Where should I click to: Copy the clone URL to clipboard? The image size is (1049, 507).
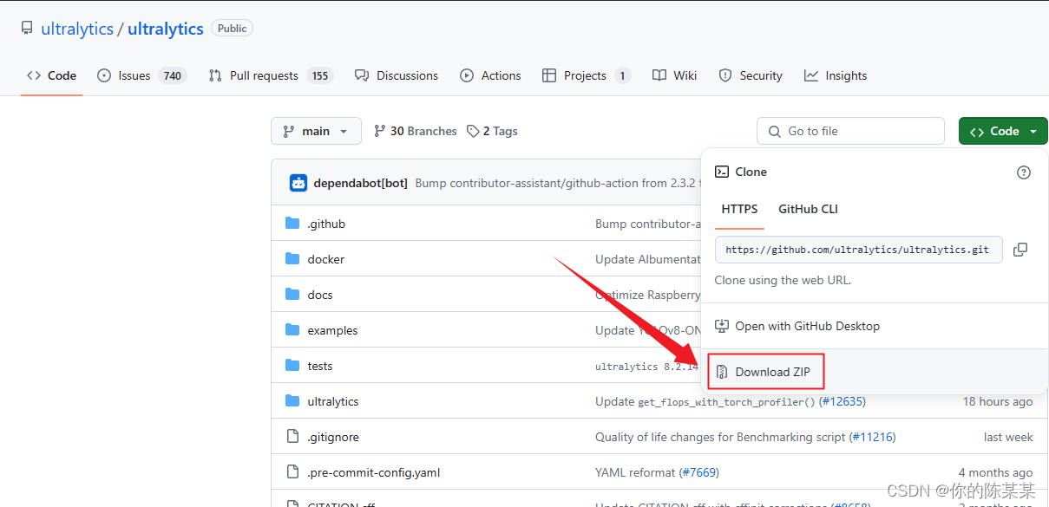[1020, 250]
